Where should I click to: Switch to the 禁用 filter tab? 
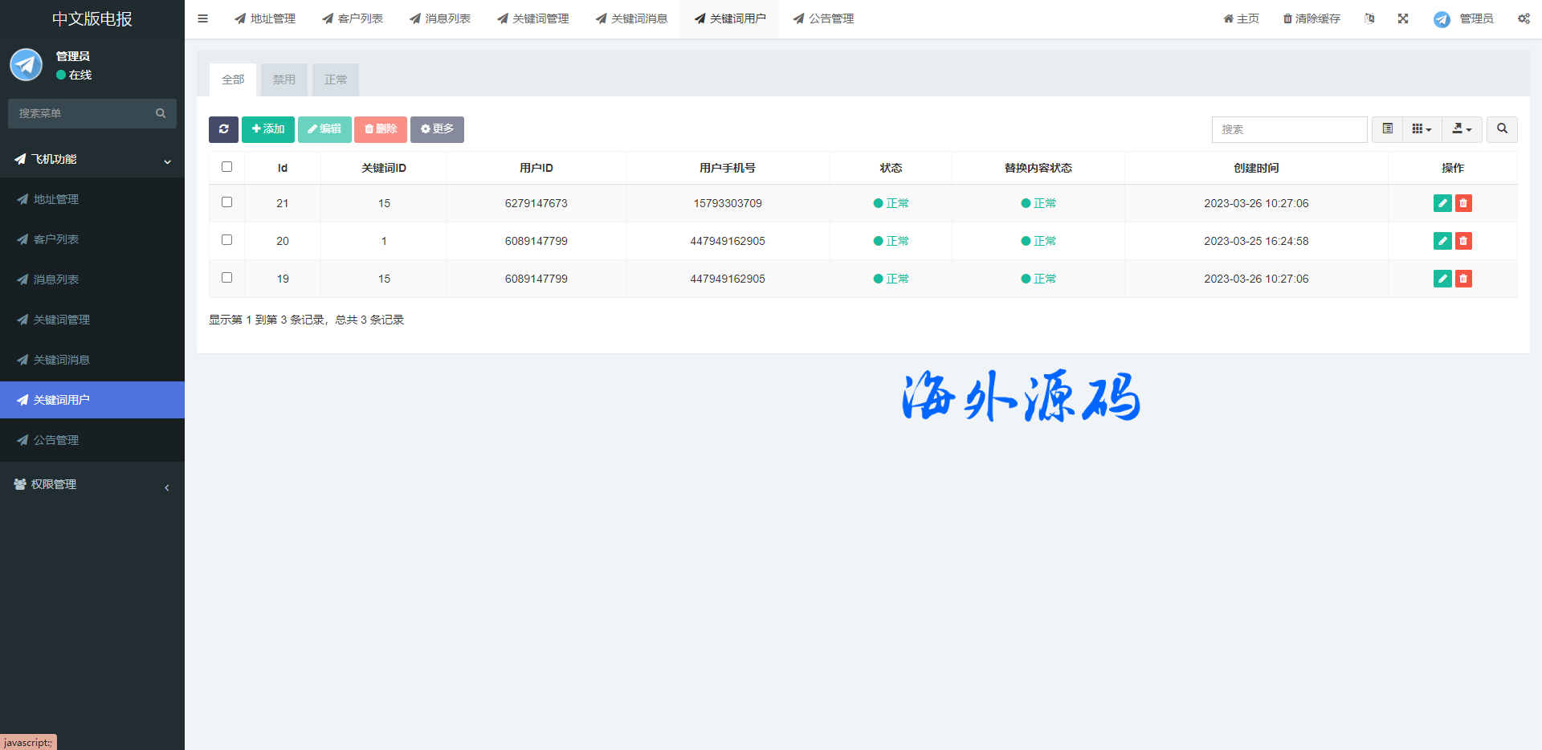pos(284,79)
